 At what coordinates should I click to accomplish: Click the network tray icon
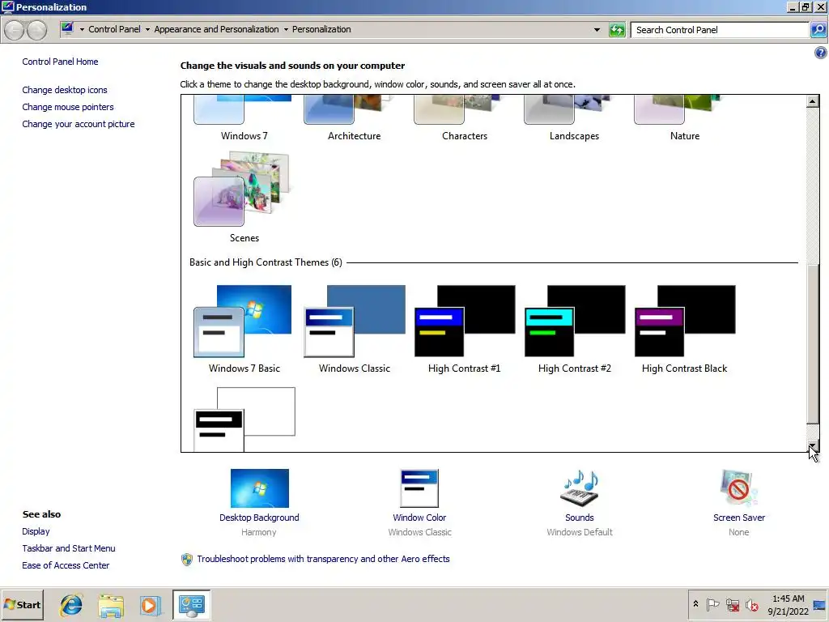[x=733, y=604]
